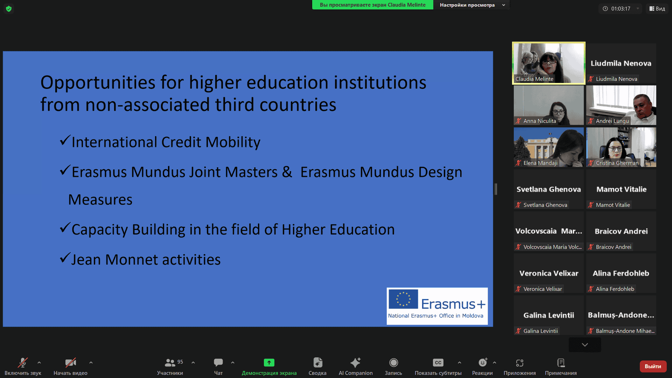Open the Summary (Сводка) tool

coord(317,363)
